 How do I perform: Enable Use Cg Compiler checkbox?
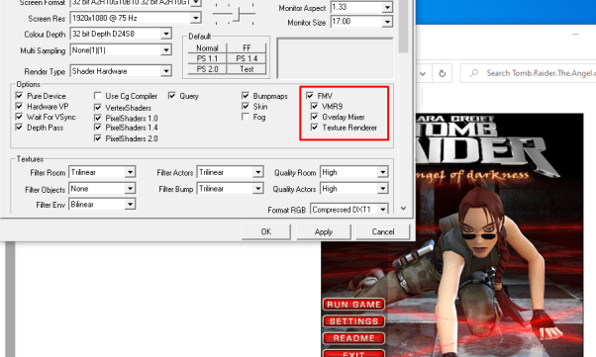(x=98, y=96)
